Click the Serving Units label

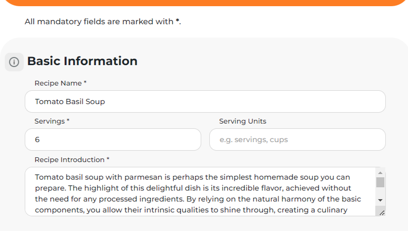(242, 121)
